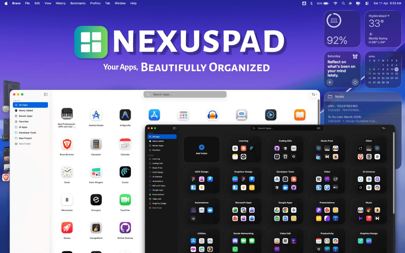Open VLC icon in Video Edit folder
The height and width of the screenshot is (253, 405).
pos(277,241)
